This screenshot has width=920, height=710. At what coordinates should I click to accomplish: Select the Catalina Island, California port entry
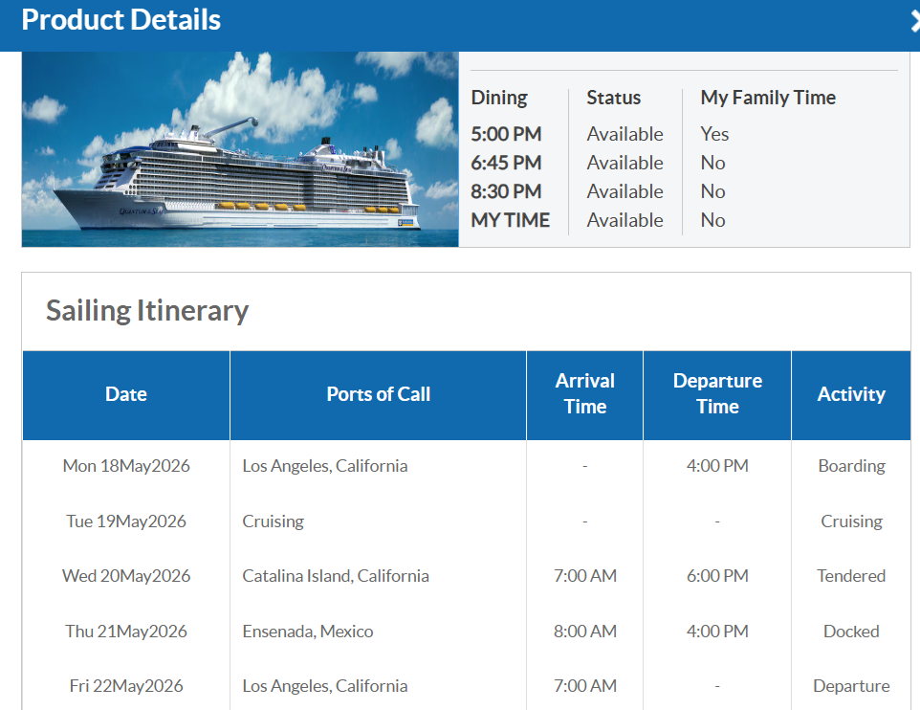335,575
